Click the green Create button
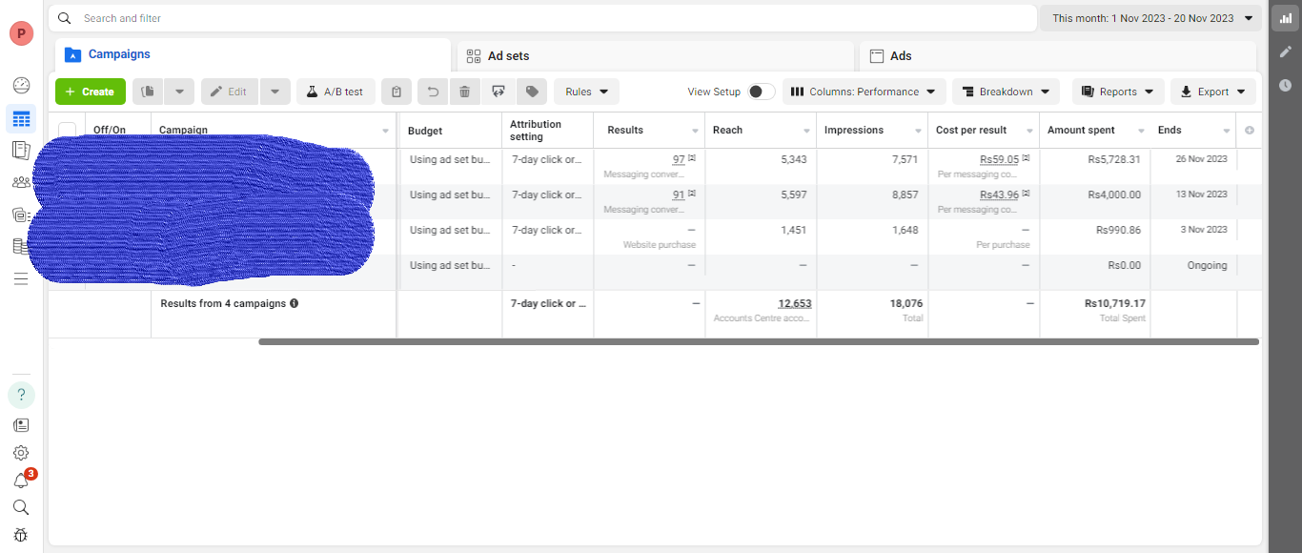The width and height of the screenshot is (1302, 553). point(90,92)
